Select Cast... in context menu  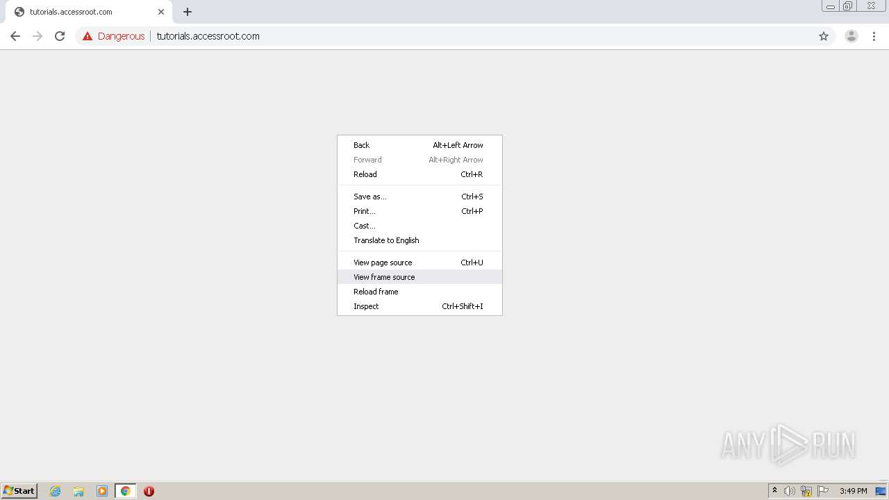pos(419,226)
